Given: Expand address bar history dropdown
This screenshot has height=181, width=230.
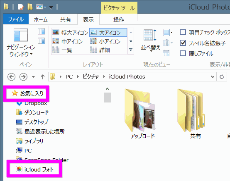Looking at the screenshot, I should pyautogui.click(x=213, y=76).
